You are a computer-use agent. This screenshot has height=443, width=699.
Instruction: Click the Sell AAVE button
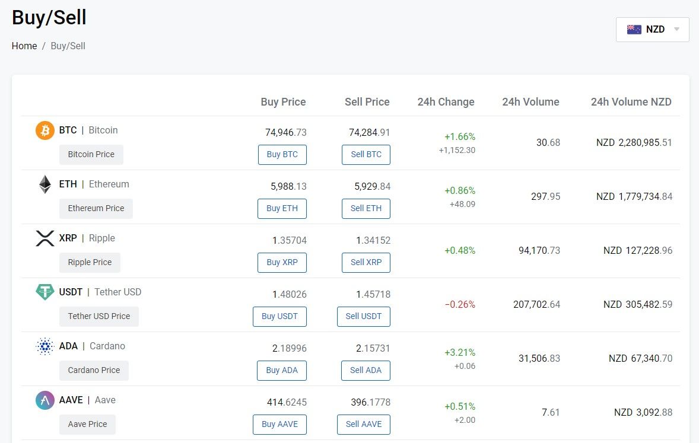pyautogui.click(x=364, y=424)
